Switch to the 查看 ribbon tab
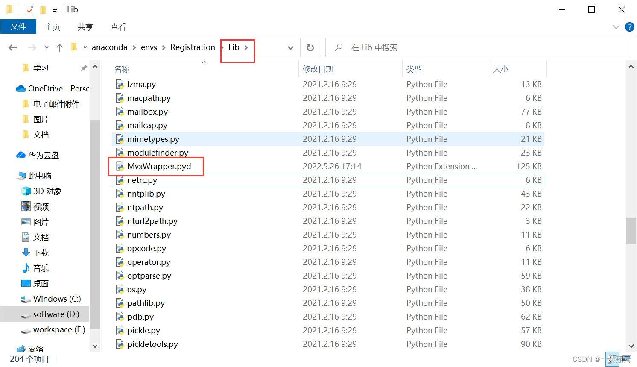637x367 pixels. click(118, 27)
